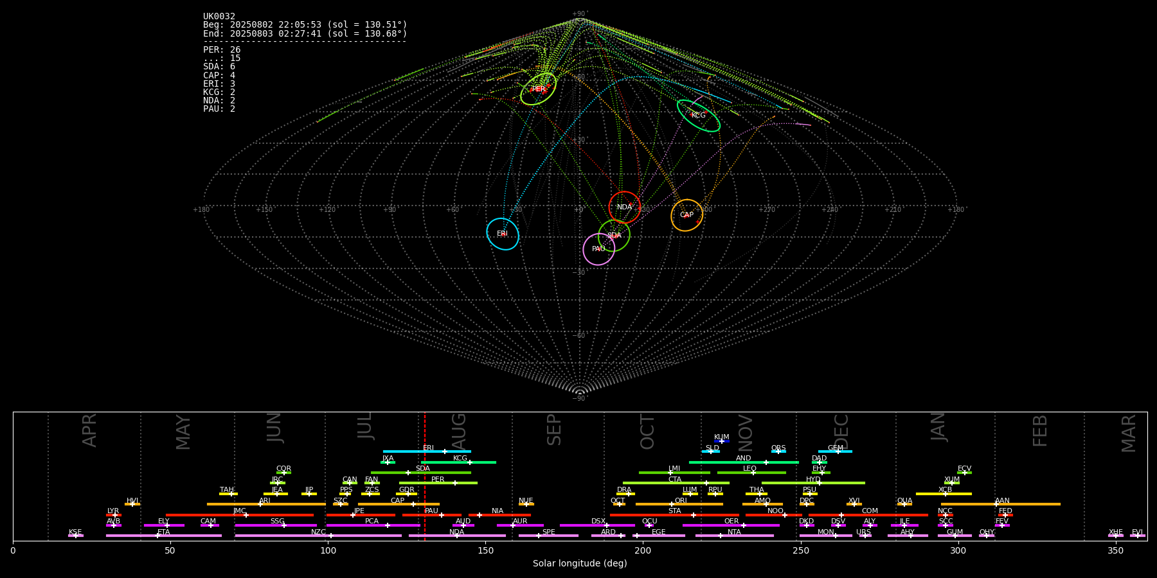Select the CTA shower bar in timeline
Image resolution: width=1157 pixels, height=578 pixels.
pos(676,483)
